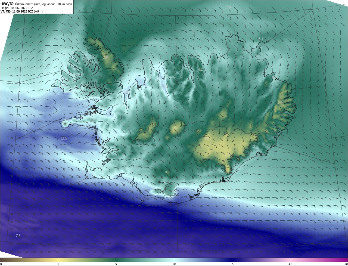
Task: Click the 4.2 value label on the map
Action: click(x=200, y=70)
